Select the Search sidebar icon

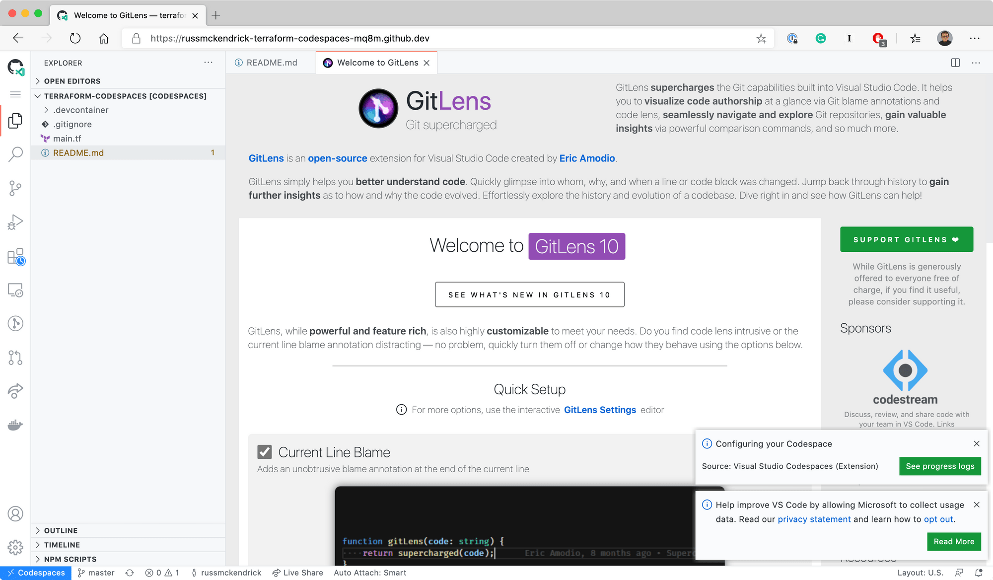click(15, 153)
